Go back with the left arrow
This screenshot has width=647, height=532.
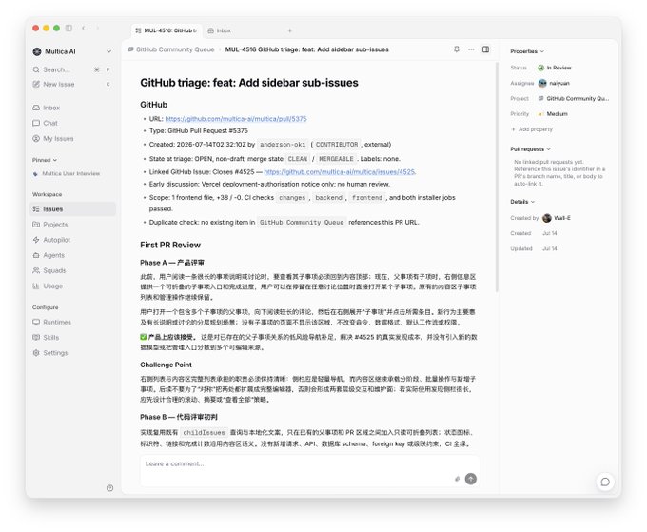[x=84, y=28]
